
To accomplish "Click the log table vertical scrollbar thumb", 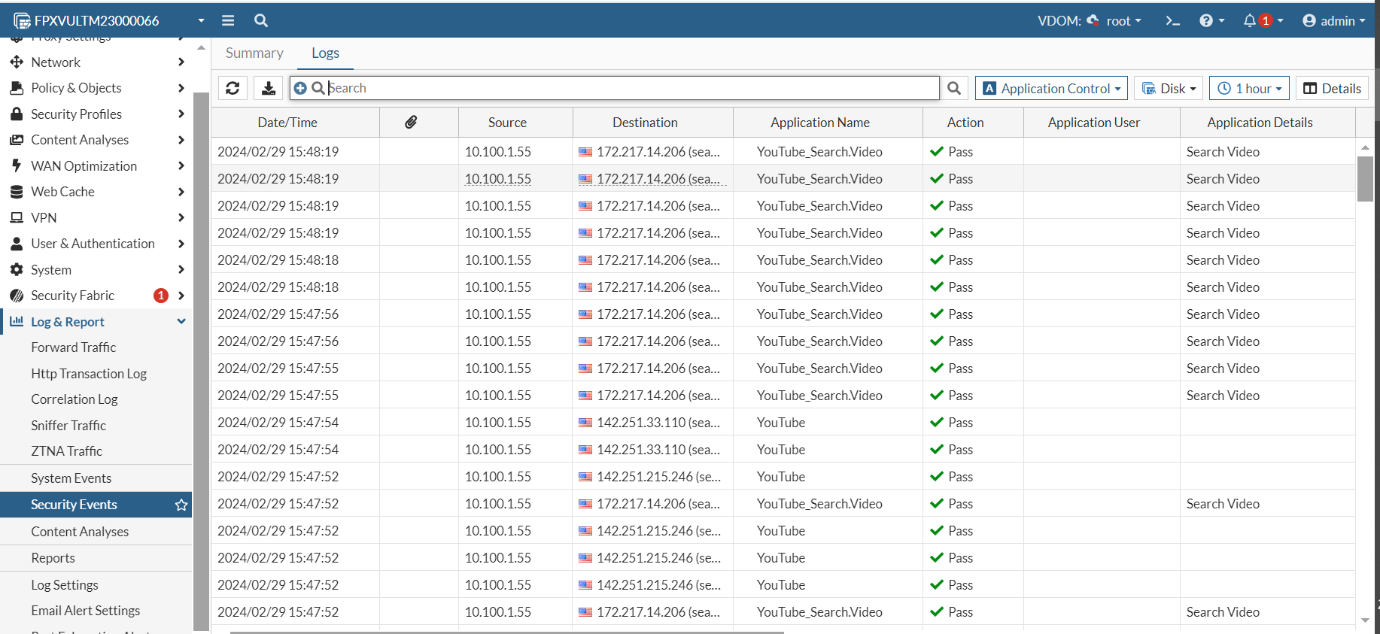I will point(1365,178).
